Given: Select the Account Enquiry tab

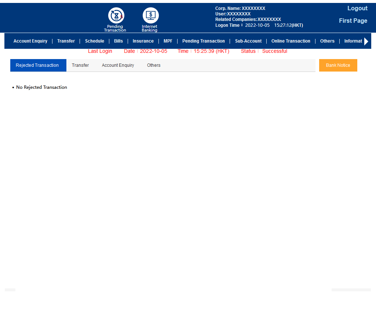Looking at the screenshot, I should (118, 65).
